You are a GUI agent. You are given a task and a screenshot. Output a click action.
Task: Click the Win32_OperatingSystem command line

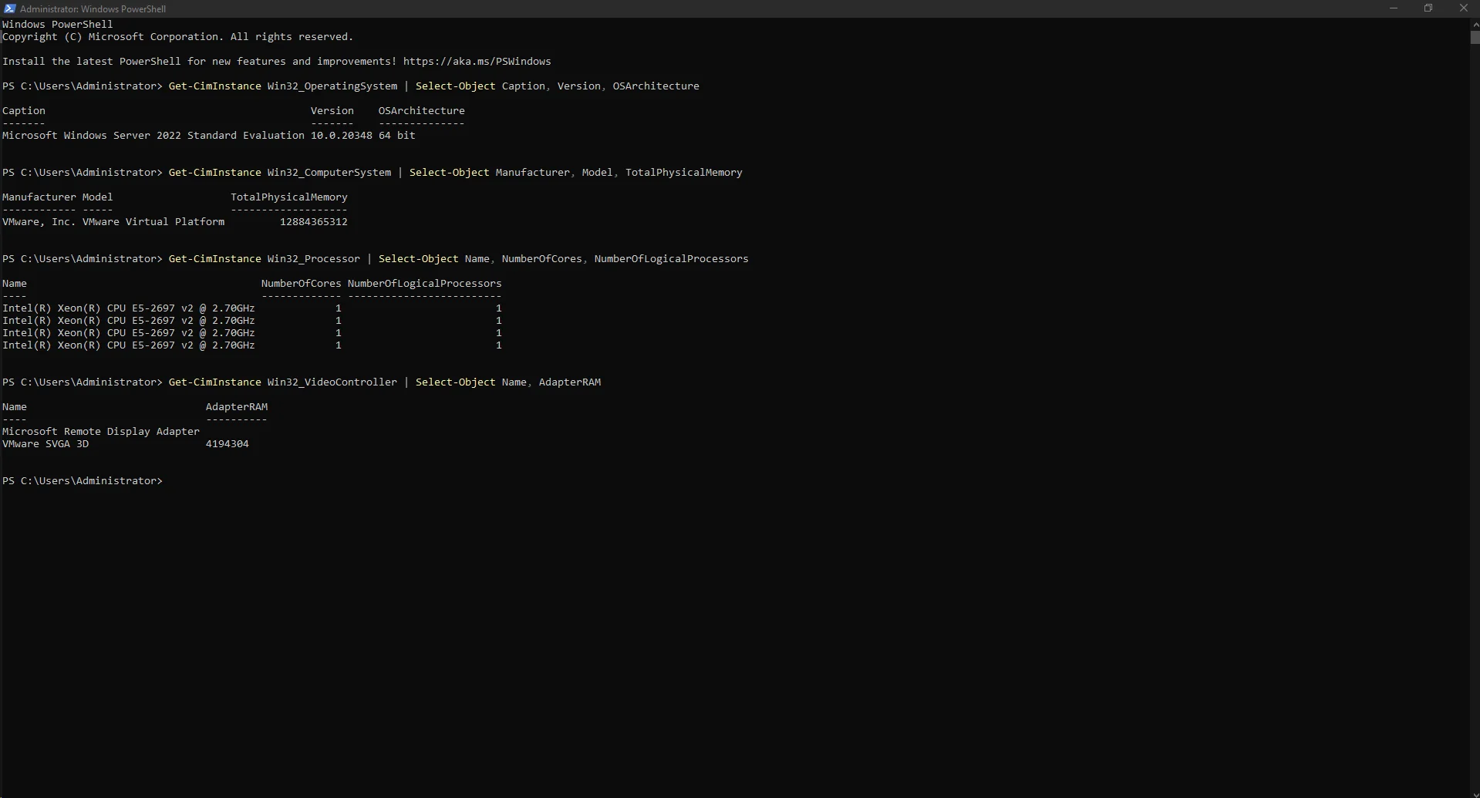point(351,86)
